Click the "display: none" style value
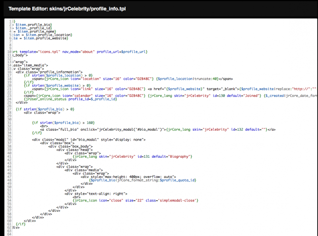This screenshot has height=236, width=318. click(x=128, y=139)
